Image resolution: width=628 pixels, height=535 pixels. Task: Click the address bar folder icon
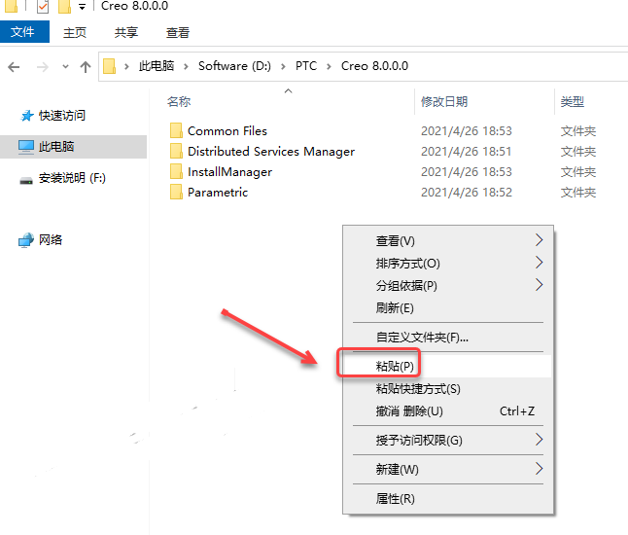click(109, 66)
